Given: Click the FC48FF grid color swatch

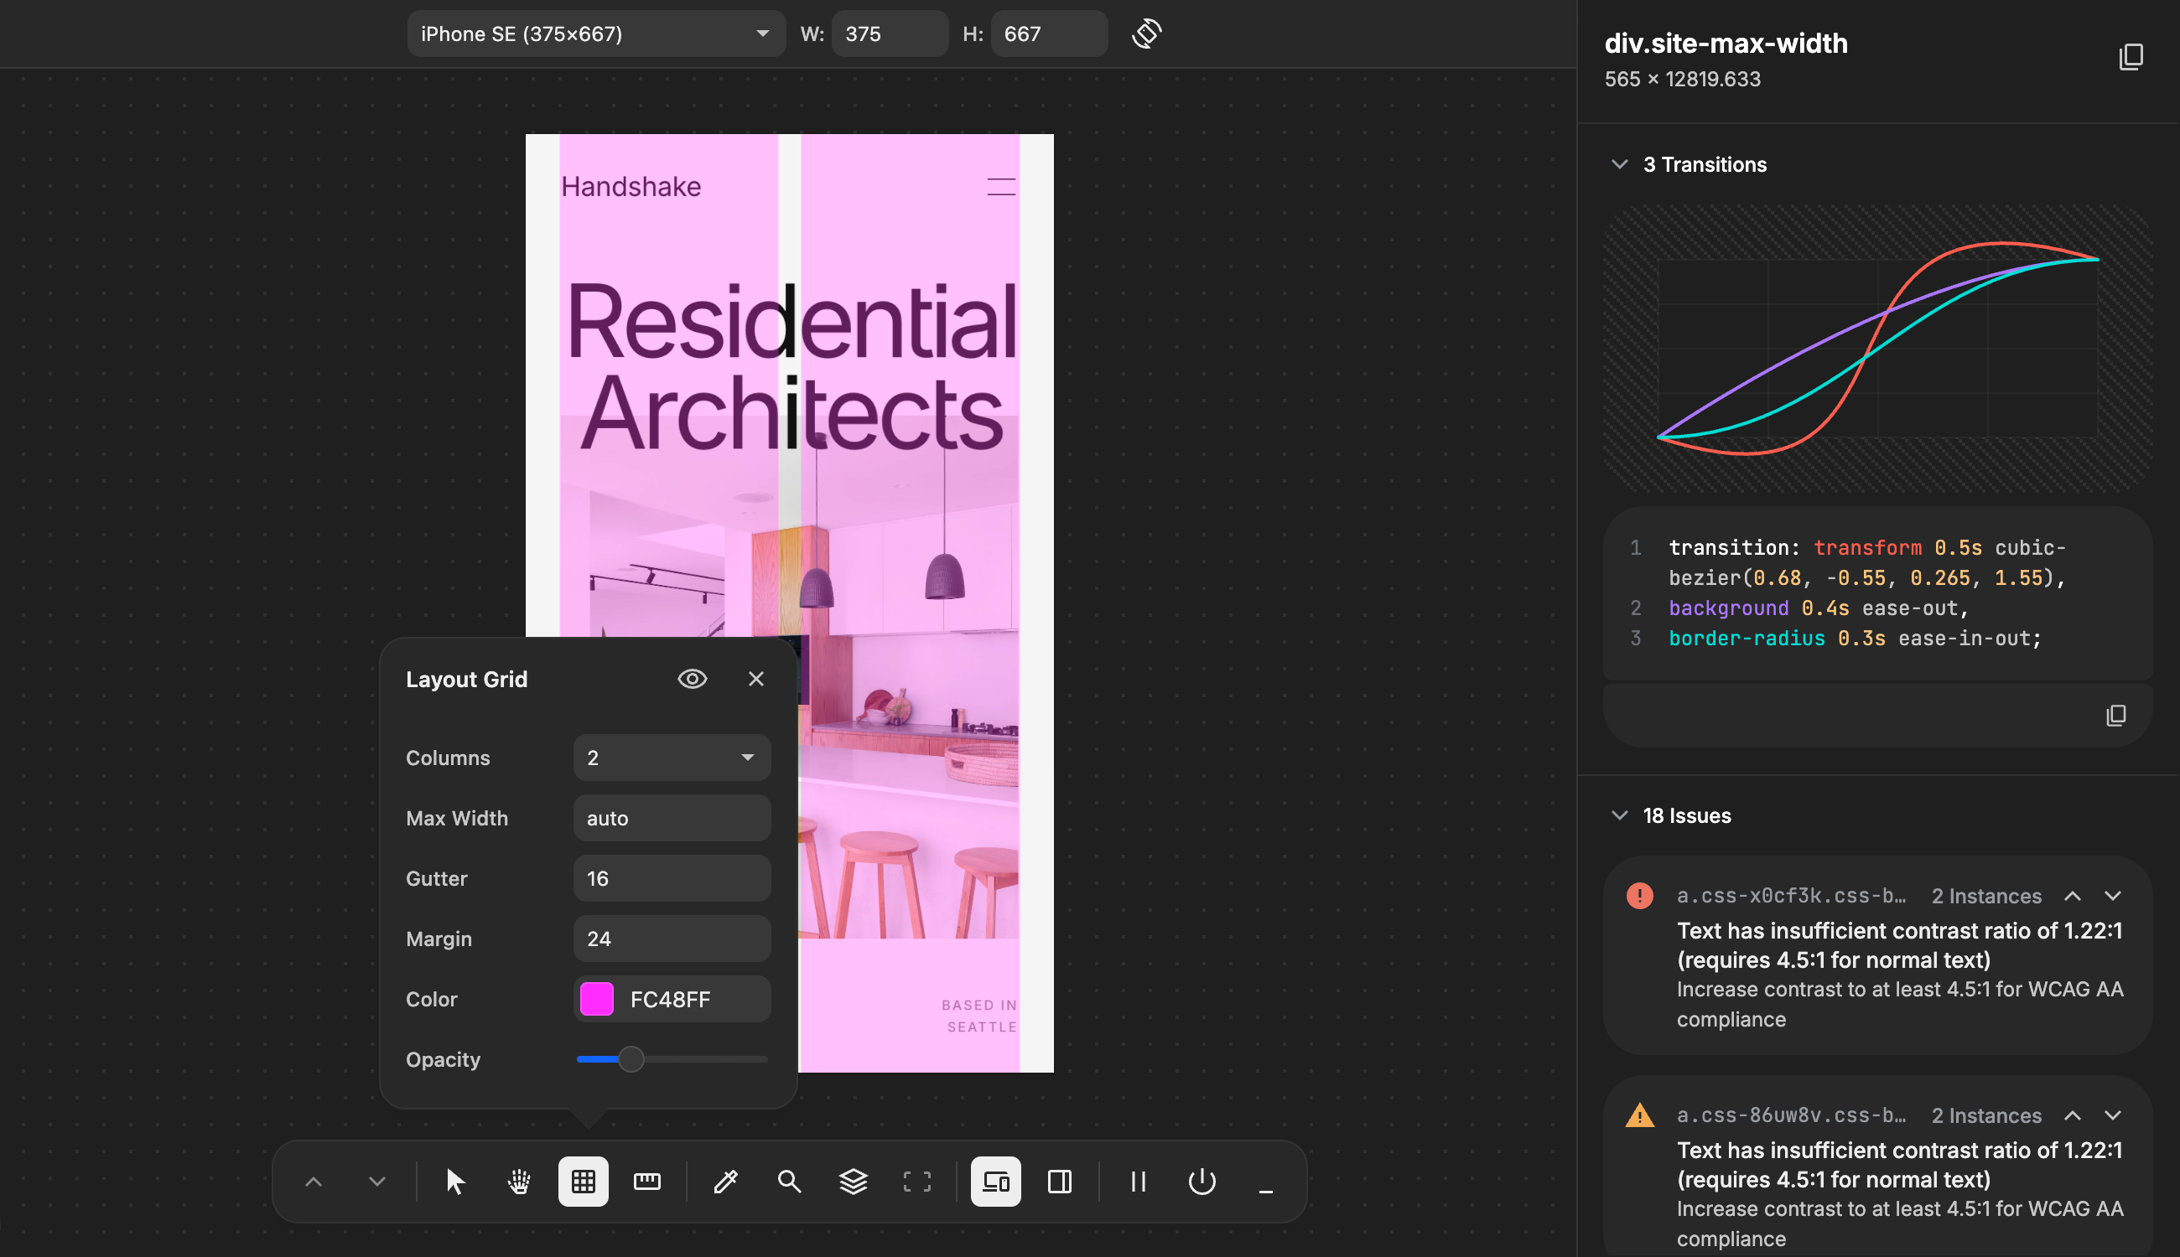Looking at the screenshot, I should coord(597,999).
